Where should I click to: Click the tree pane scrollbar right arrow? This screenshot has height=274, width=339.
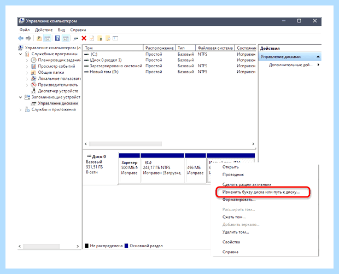click(x=78, y=246)
